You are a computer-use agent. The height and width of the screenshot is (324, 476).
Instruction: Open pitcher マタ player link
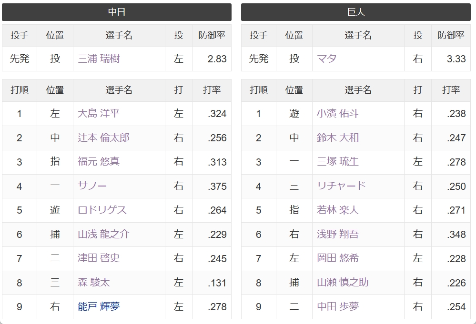pos(327,59)
